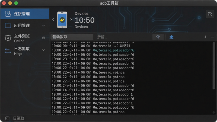Select log line starting 16:00.22
217x122 pixels.
(93, 99)
